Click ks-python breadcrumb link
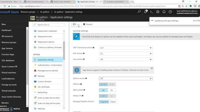Image resolution: width=200 pixels, height=112 pixels. pos(45,12)
